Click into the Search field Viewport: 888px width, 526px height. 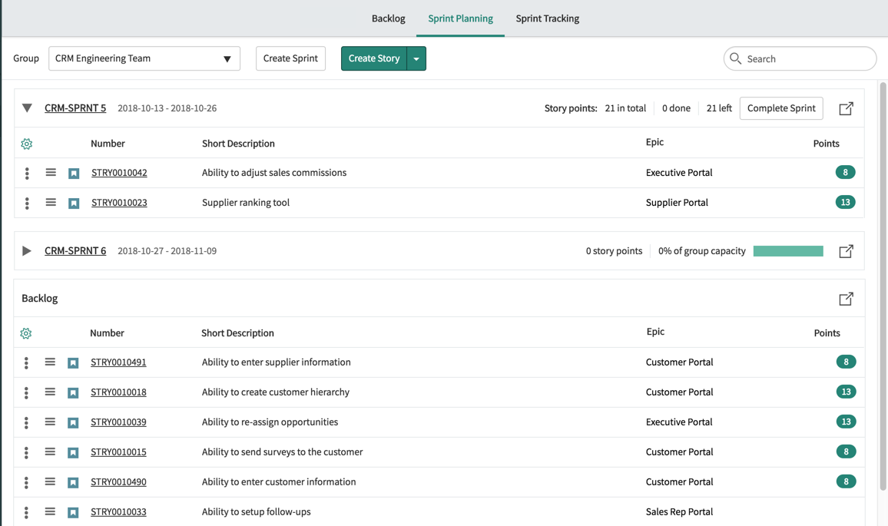(x=800, y=58)
